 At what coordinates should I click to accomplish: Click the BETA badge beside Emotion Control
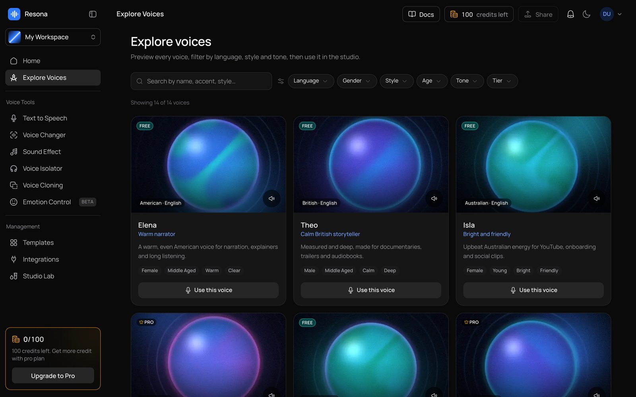pyautogui.click(x=87, y=202)
